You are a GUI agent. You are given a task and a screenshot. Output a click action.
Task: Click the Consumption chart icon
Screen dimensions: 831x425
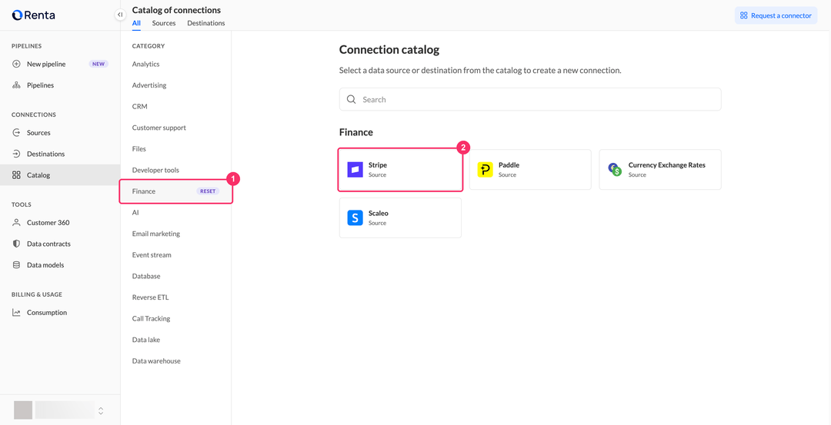pos(16,313)
